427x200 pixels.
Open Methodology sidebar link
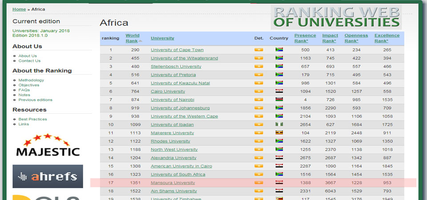31,80
